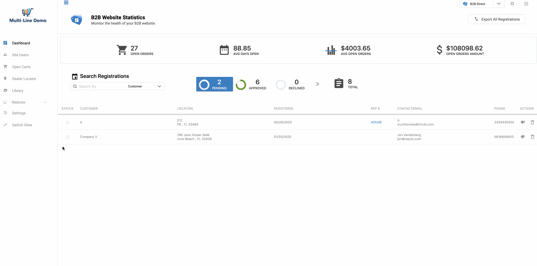Click the 27 open orders value

click(134, 48)
